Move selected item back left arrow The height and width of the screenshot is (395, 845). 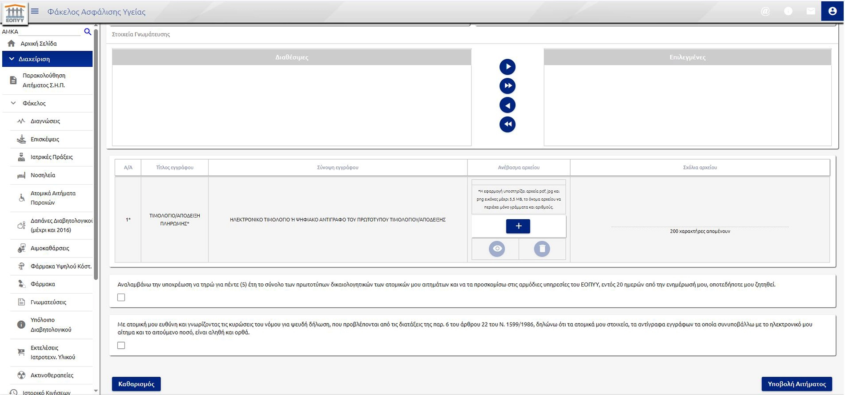coord(507,105)
